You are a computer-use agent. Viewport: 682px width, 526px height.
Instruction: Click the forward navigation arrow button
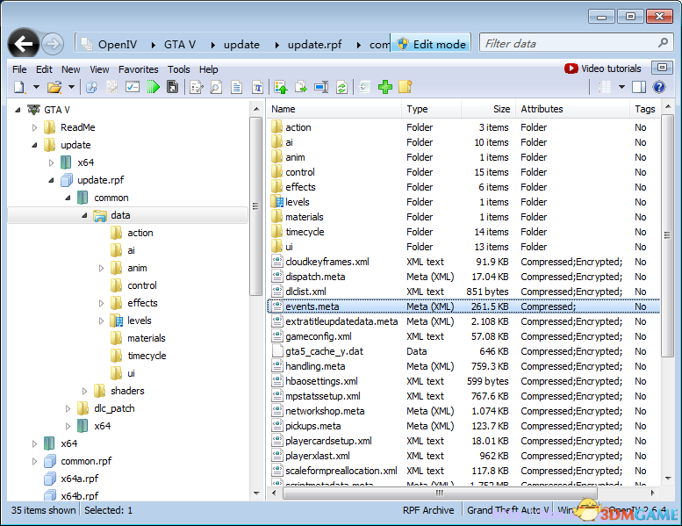point(53,44)
